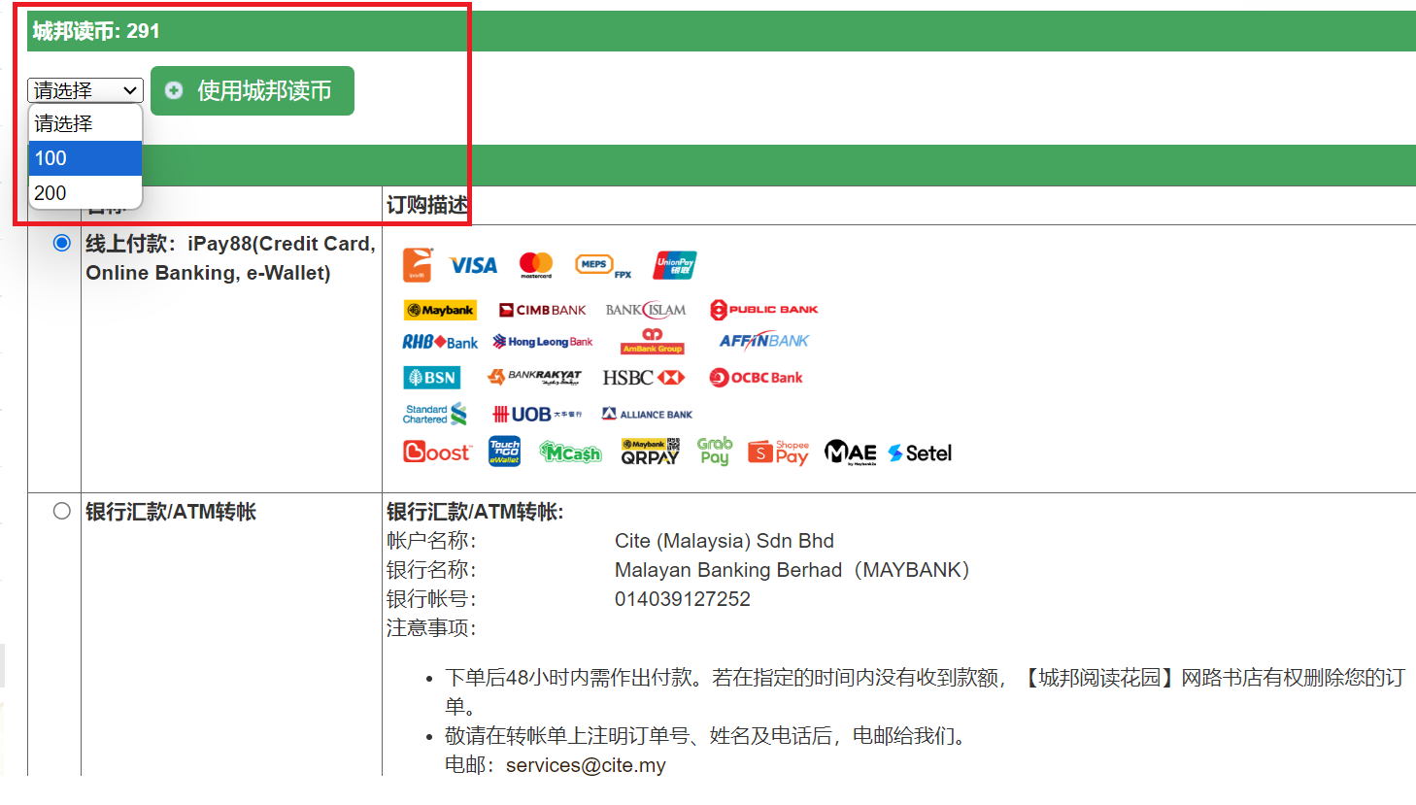The height and width of the screenshot is (805, 1416).
Task: Click the HSBC logo
Action: (644, 378)
